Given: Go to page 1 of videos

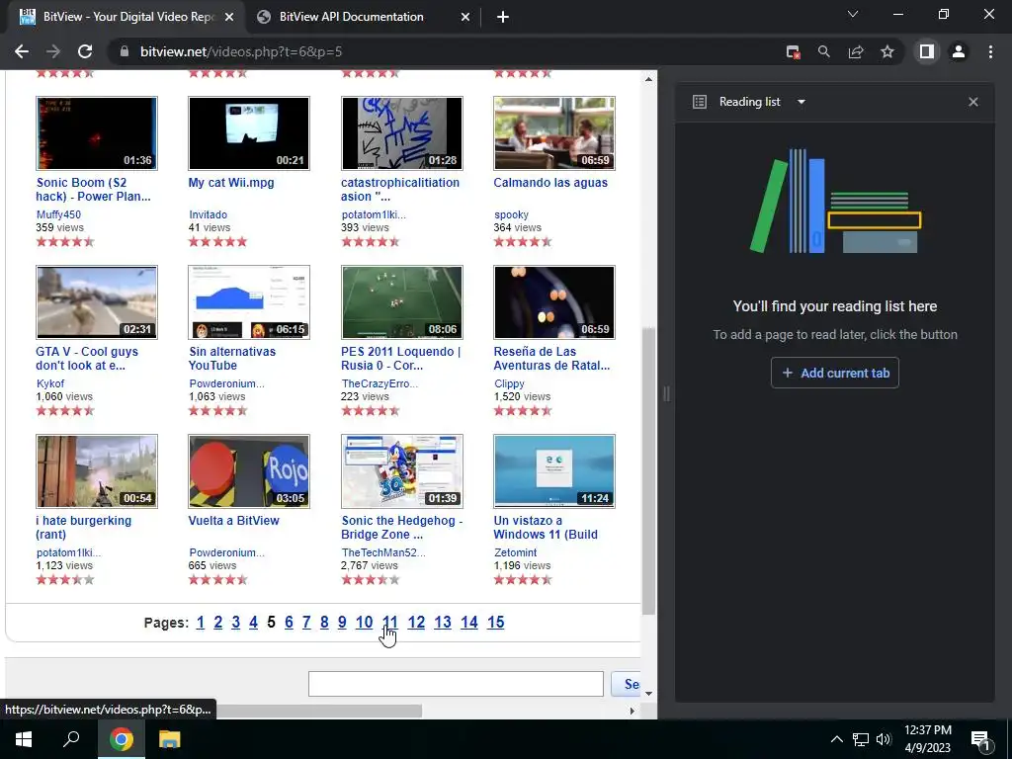Looking at the screenshot, I should click(x=200, y=623).
